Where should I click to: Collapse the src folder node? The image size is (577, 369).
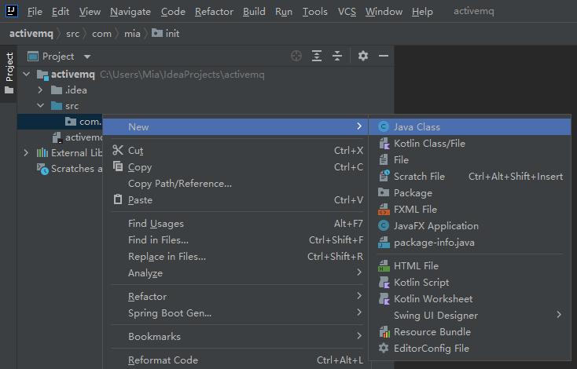pos(40,106)
